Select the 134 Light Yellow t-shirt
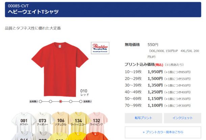Screen dimensions: 206x140 (x=78, y=122)
